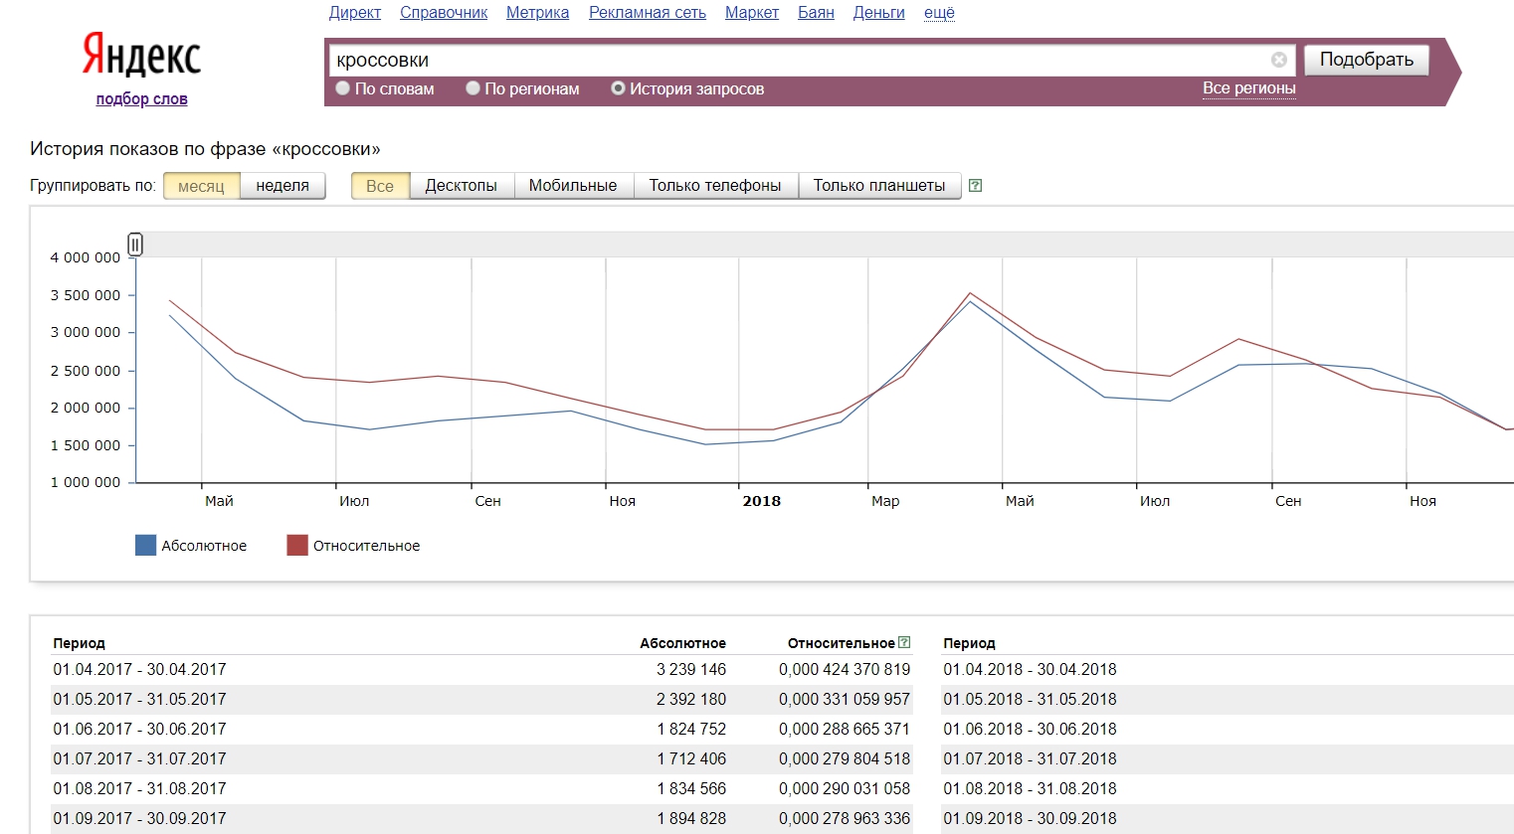The image size is (1514, 834).
Task: Click the absolute value 1 834 566
Action: 691,788
